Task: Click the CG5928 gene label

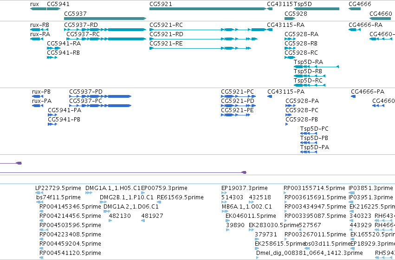Action: [x=296, y=13]
